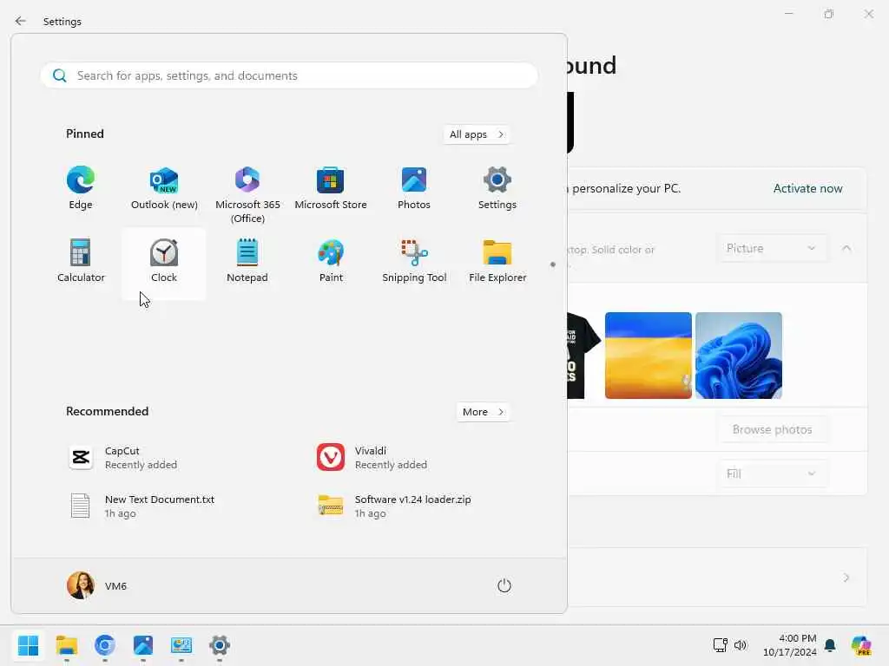Screen dimensions: 889x666
Task: Click the taskbar monitor app icon
Action: pyautogui.click(x=181, y=645)
